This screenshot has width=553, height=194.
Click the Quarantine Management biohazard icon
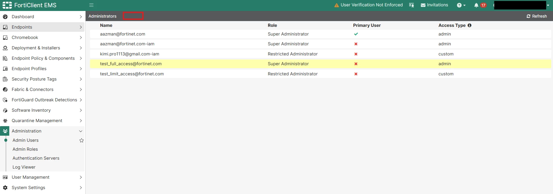coord(5,121)
